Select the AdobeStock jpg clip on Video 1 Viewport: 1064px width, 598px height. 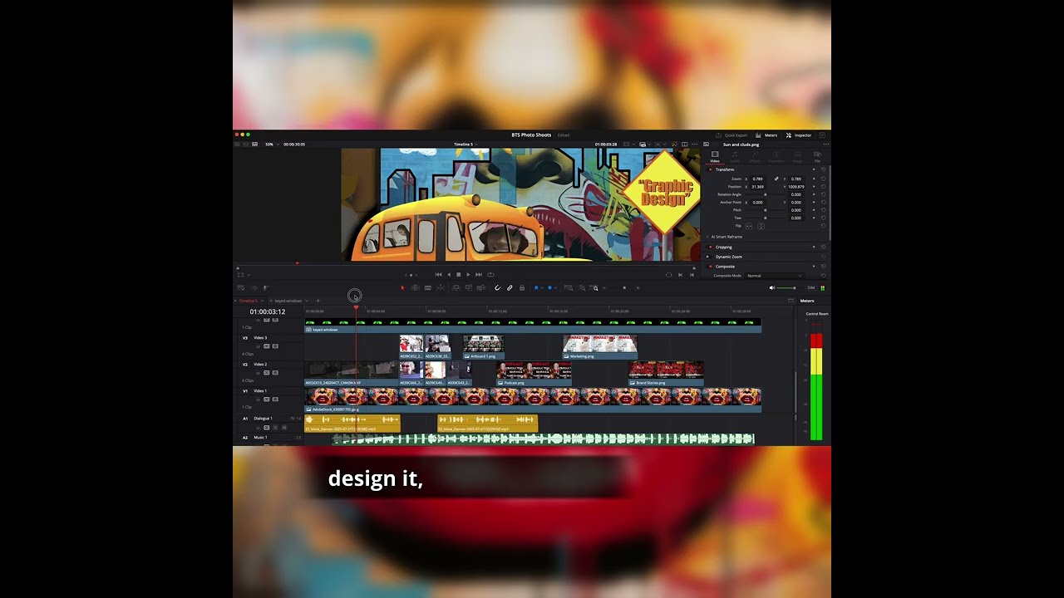point(533,400)
